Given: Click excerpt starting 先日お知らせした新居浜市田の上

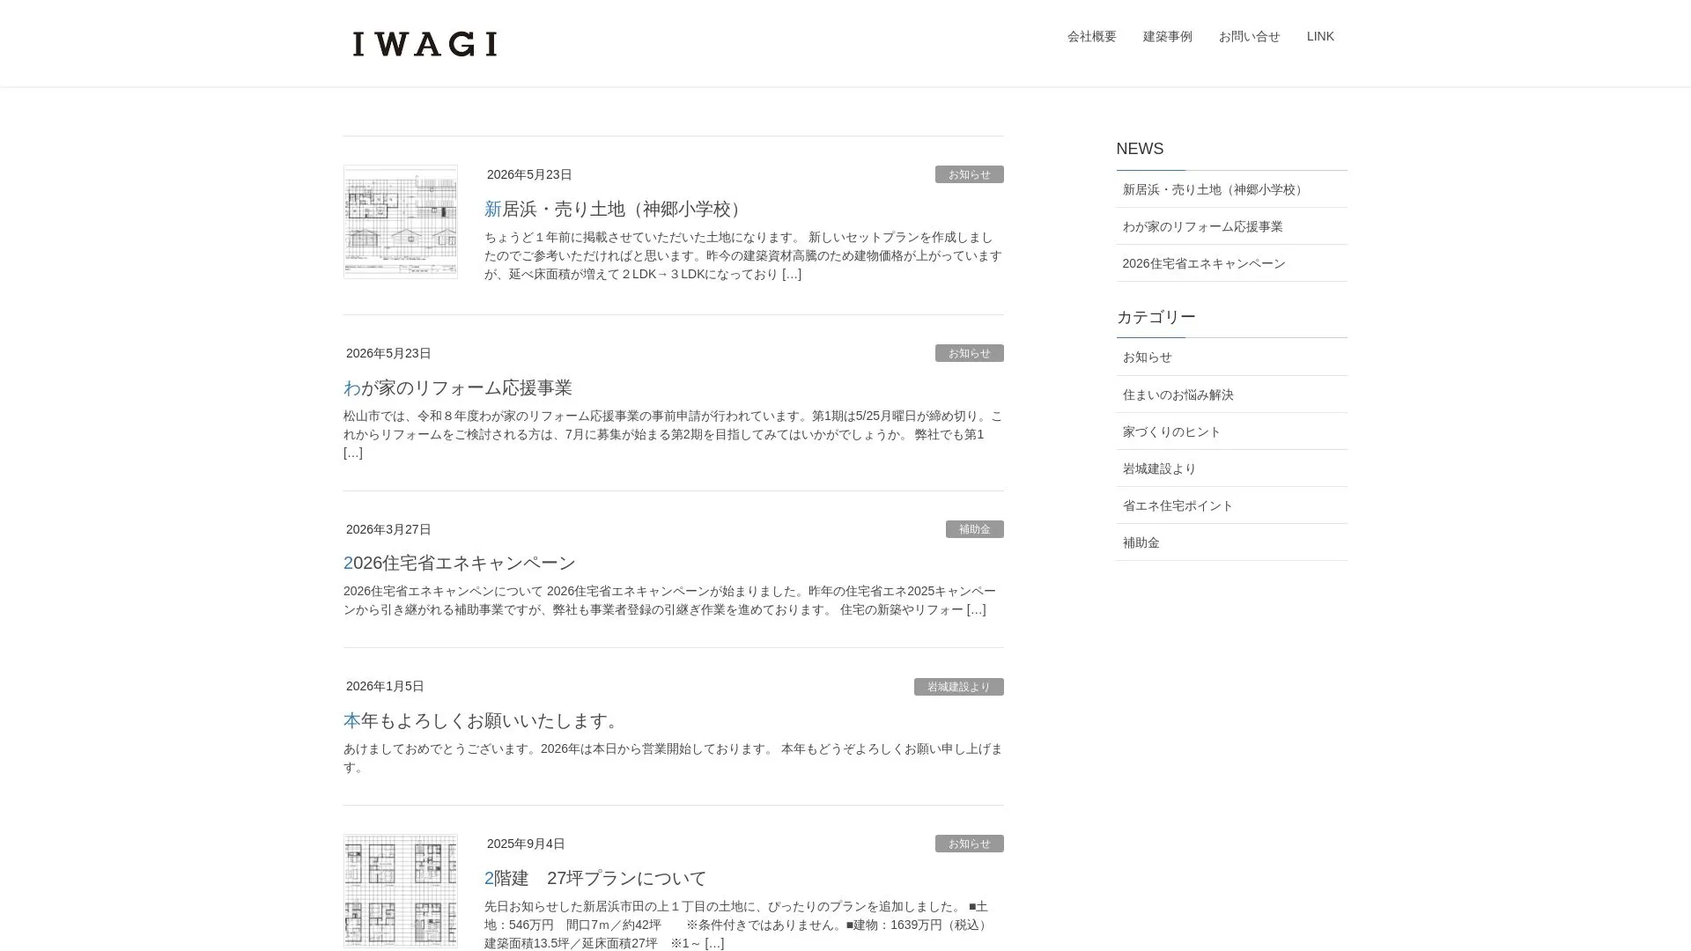Looking at the screenshot, I should point(738,925).
